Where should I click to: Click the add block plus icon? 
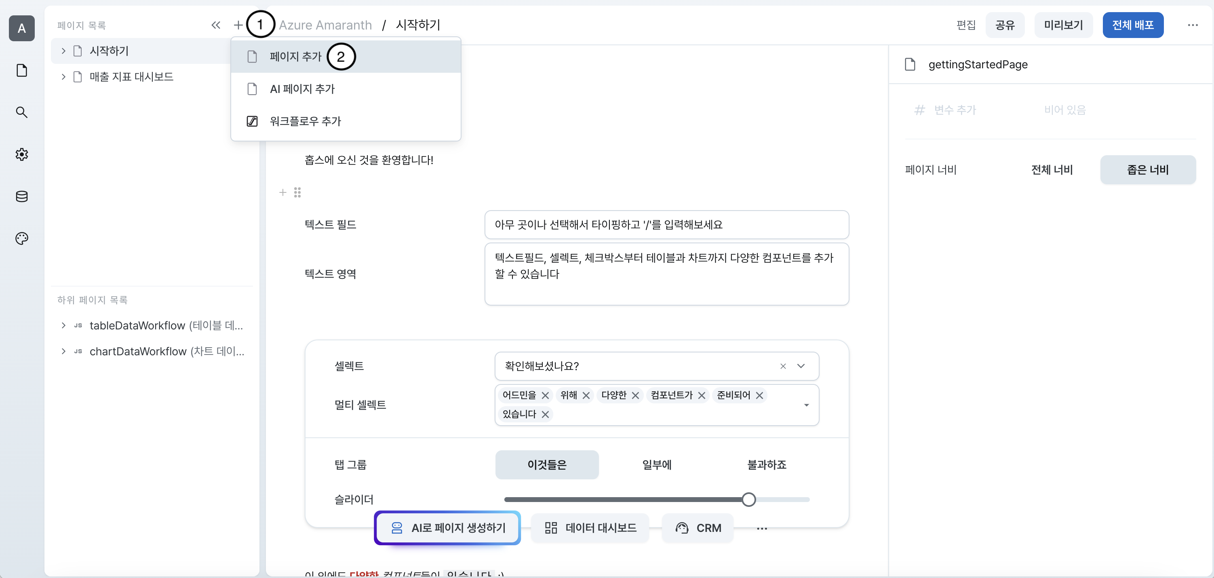coord(283,192)
